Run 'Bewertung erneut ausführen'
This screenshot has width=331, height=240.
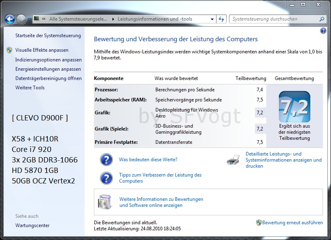tap(293, 223)
